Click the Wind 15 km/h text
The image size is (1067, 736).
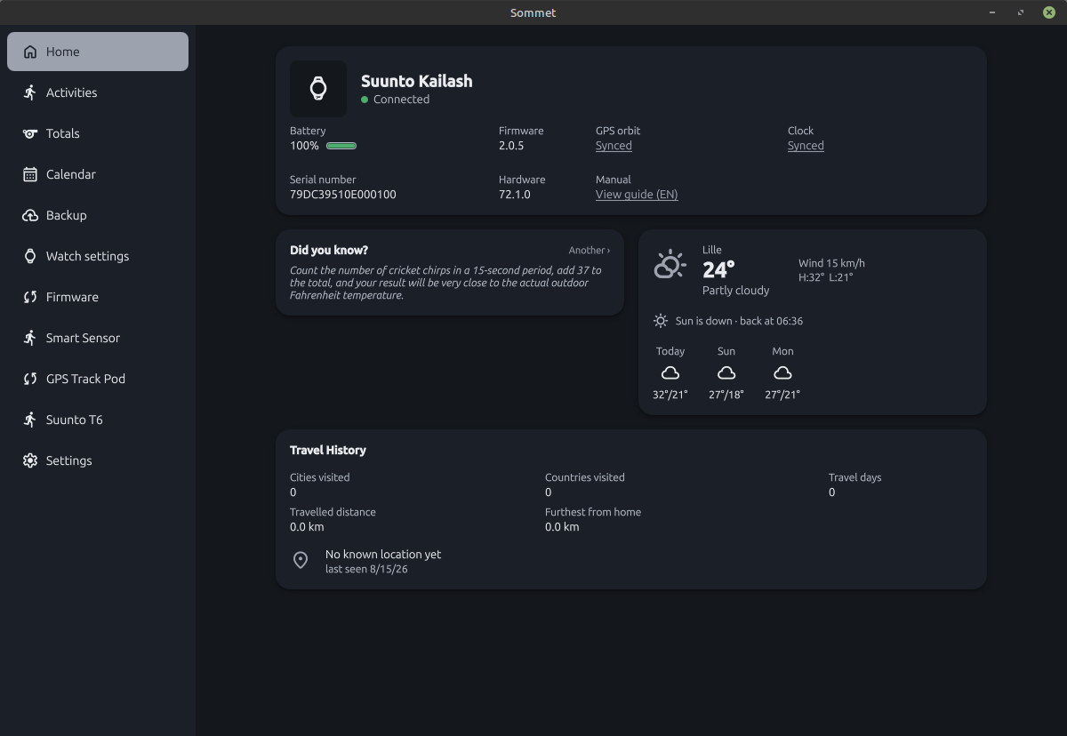point(831,263)
